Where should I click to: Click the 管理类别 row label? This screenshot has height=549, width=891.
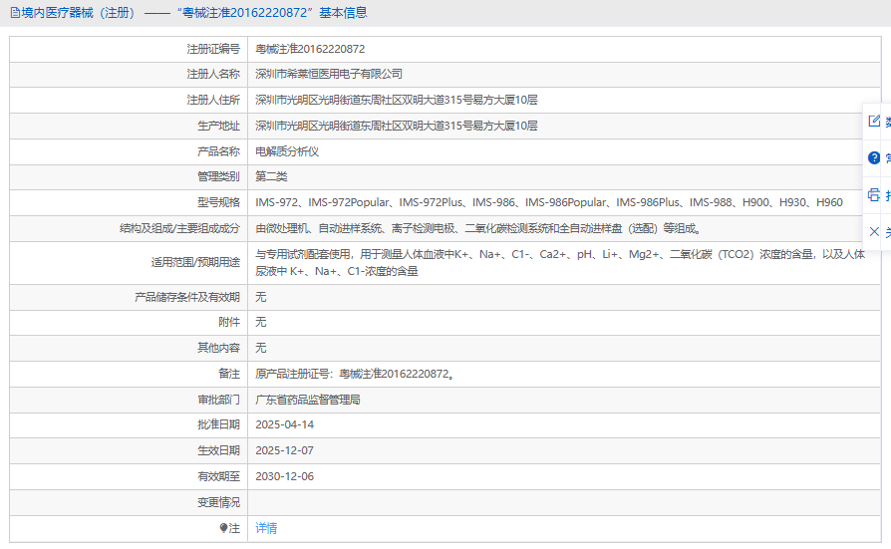tap(218, 176)
